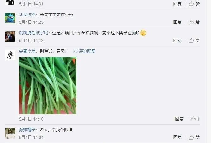This screenshot has height=143, width=211.
Task: Open 冰河纣克's blue bird avatar
Action: point(10,18)
